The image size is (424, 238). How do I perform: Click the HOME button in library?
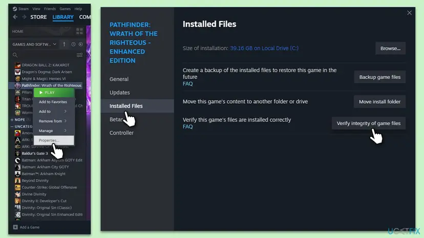18,31
